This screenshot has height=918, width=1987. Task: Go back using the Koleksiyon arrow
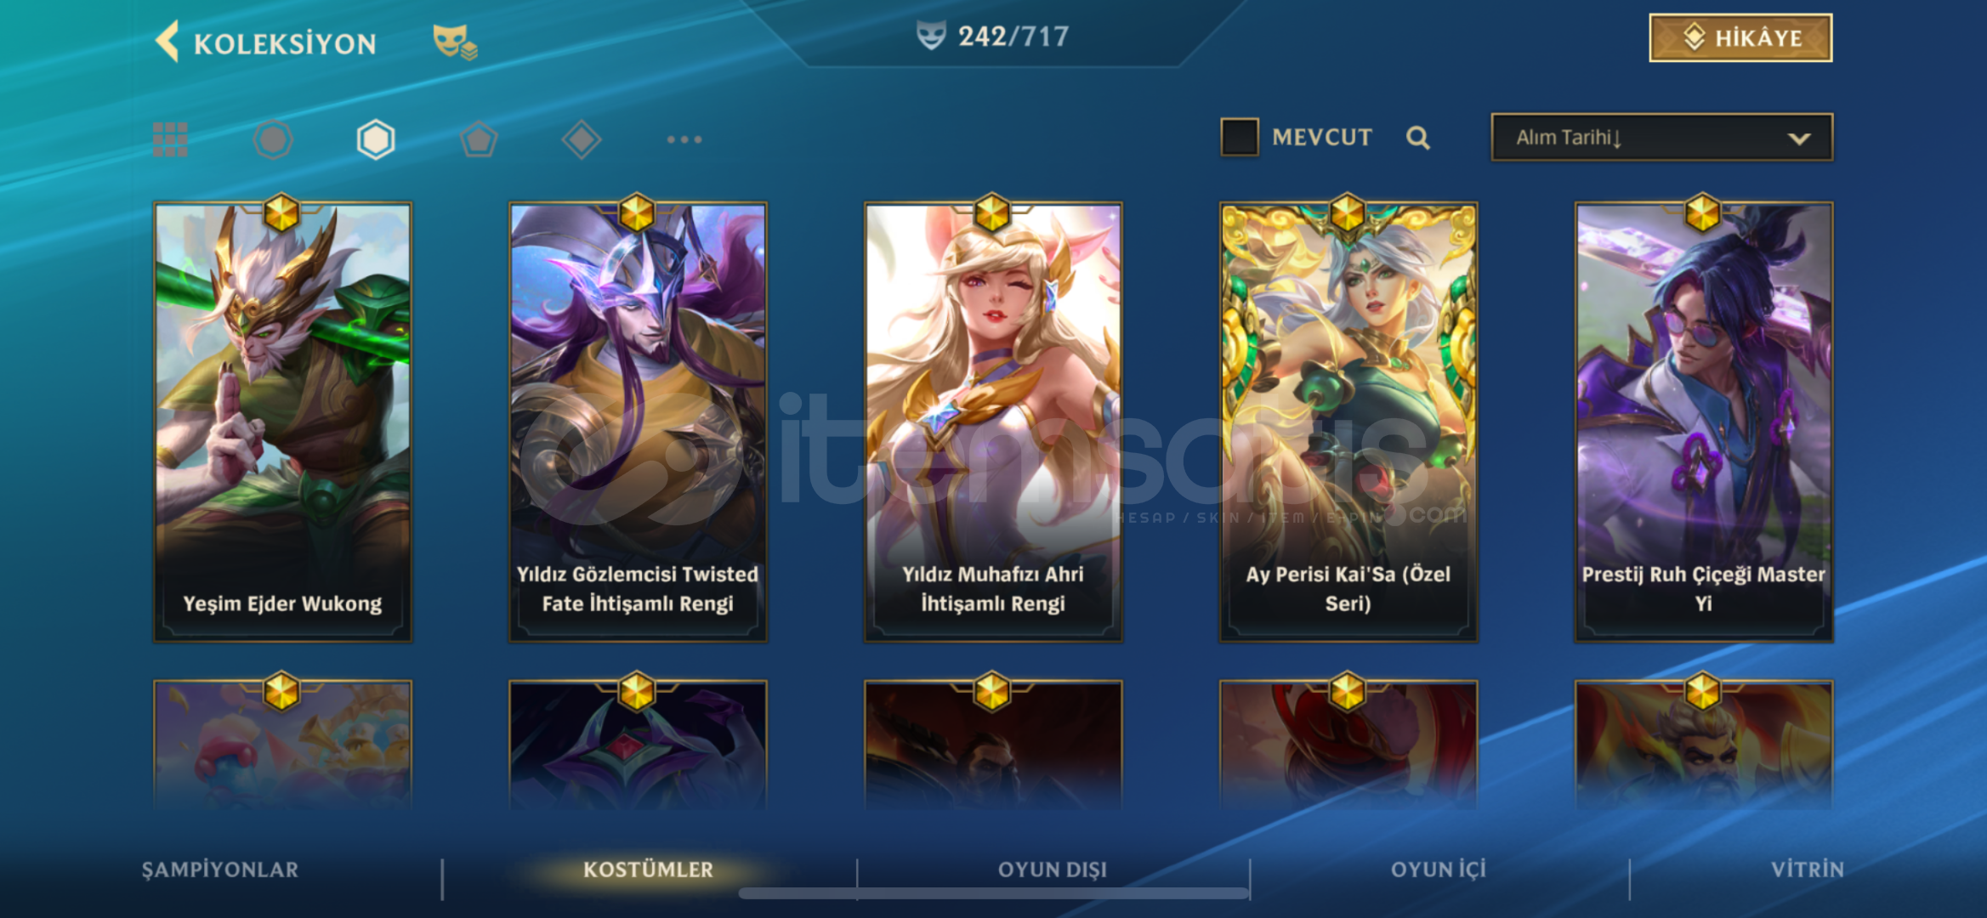pos(167,42)
